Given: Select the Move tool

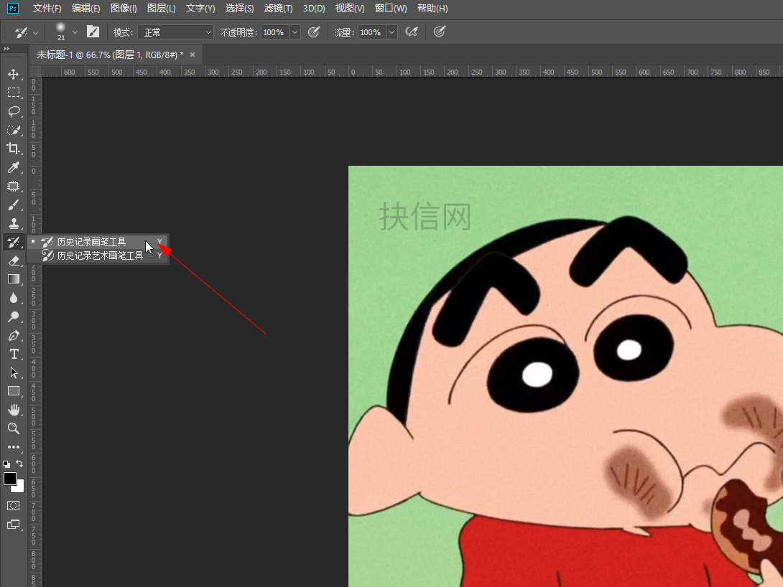Looking at the screenshot, I should coord(14,75).
